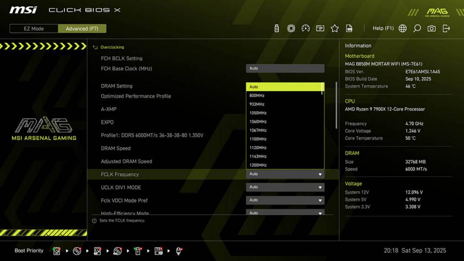Open the language selector globe icon

(x=402, y=27)
